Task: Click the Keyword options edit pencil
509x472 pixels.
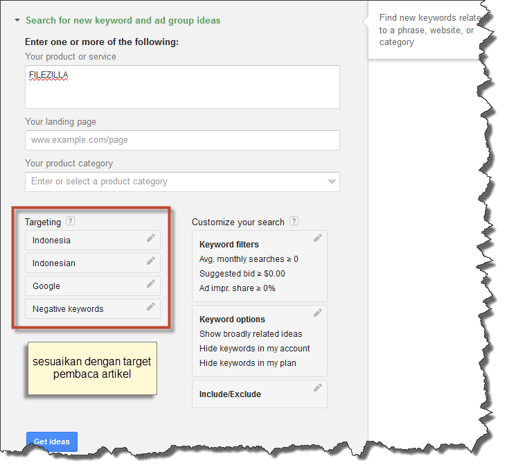Action: [317, 313]
